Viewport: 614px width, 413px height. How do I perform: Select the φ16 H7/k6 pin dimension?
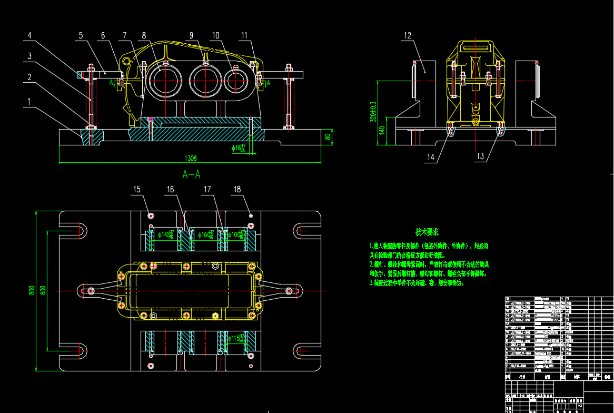[x=239, y=147]
